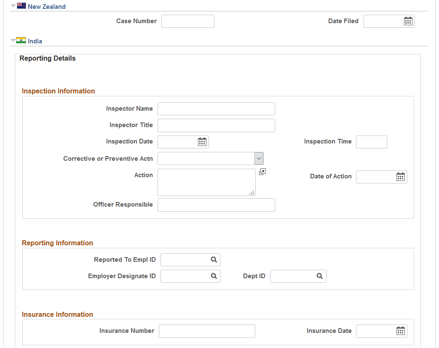Click inside the Officer Responsible field
This screenshot has height=348, width=439.
tap(216, 205)
